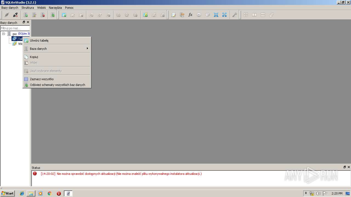Click the greyed delete index toolbar icon

pos(108,15)
